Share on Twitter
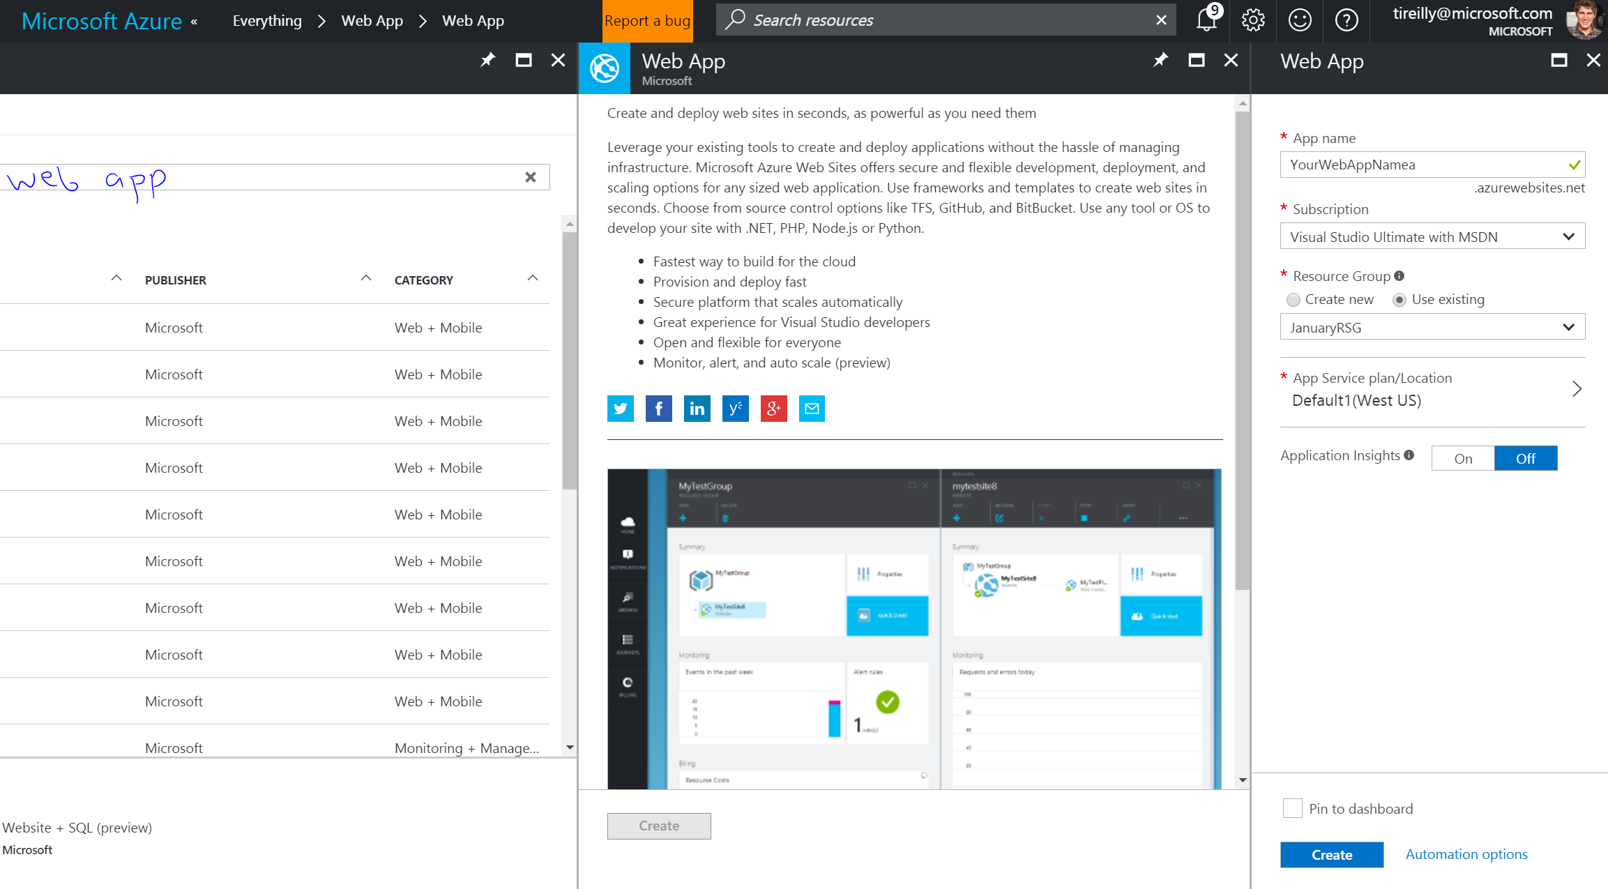This screenshot has width=1608, height=889. pyautogui.click(x=621, y=409)
